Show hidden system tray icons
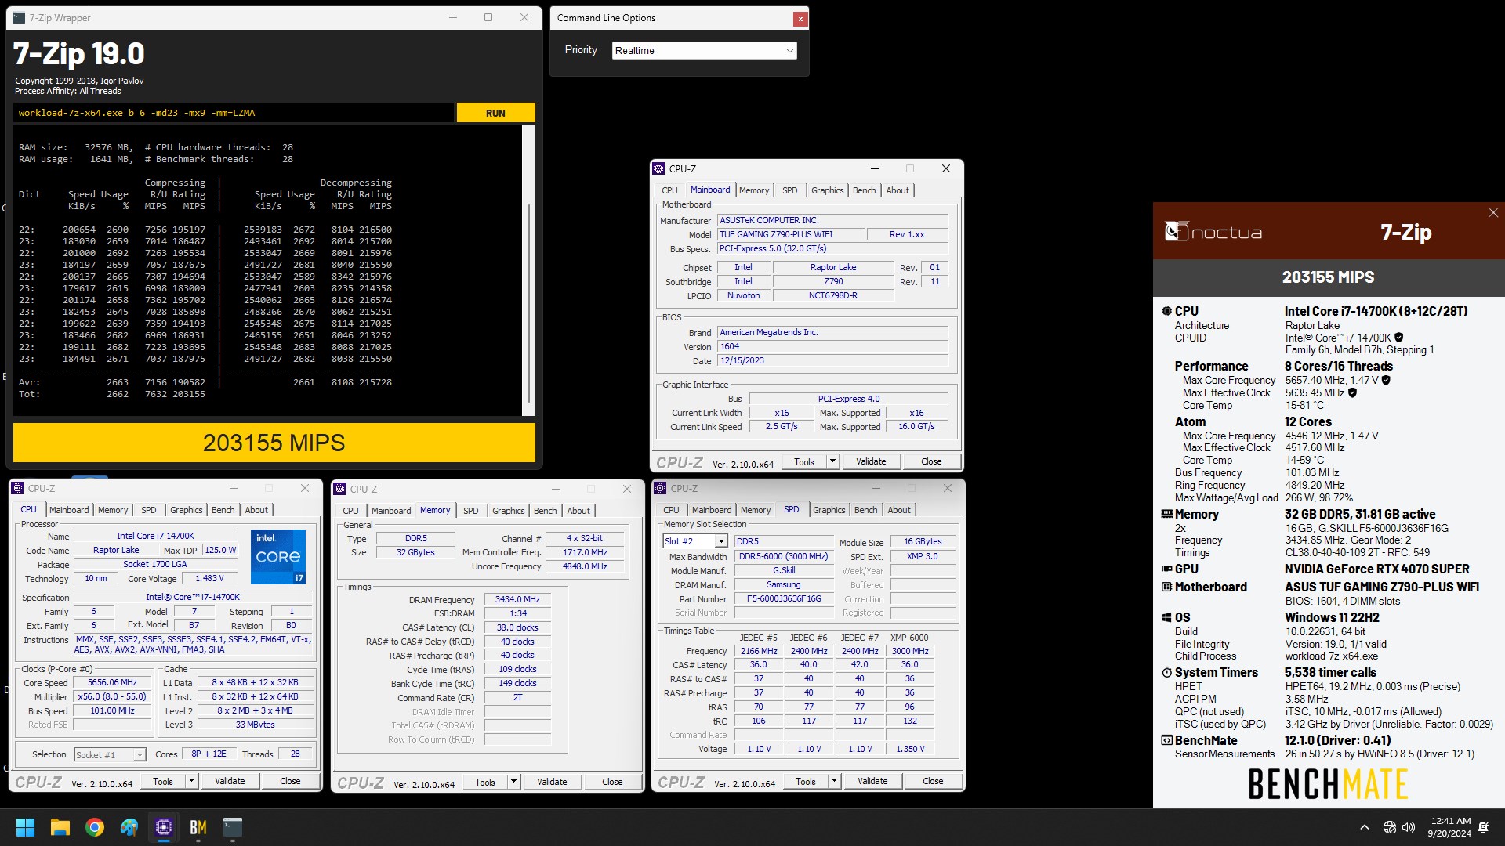The height and width of the screenshot is (846, 1505). (1365, 827)
